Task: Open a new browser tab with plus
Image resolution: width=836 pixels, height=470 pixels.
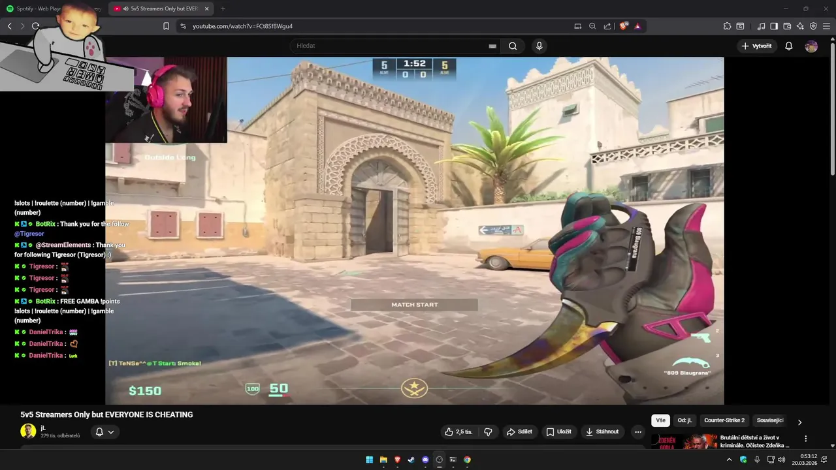Action: coord(223,8)
